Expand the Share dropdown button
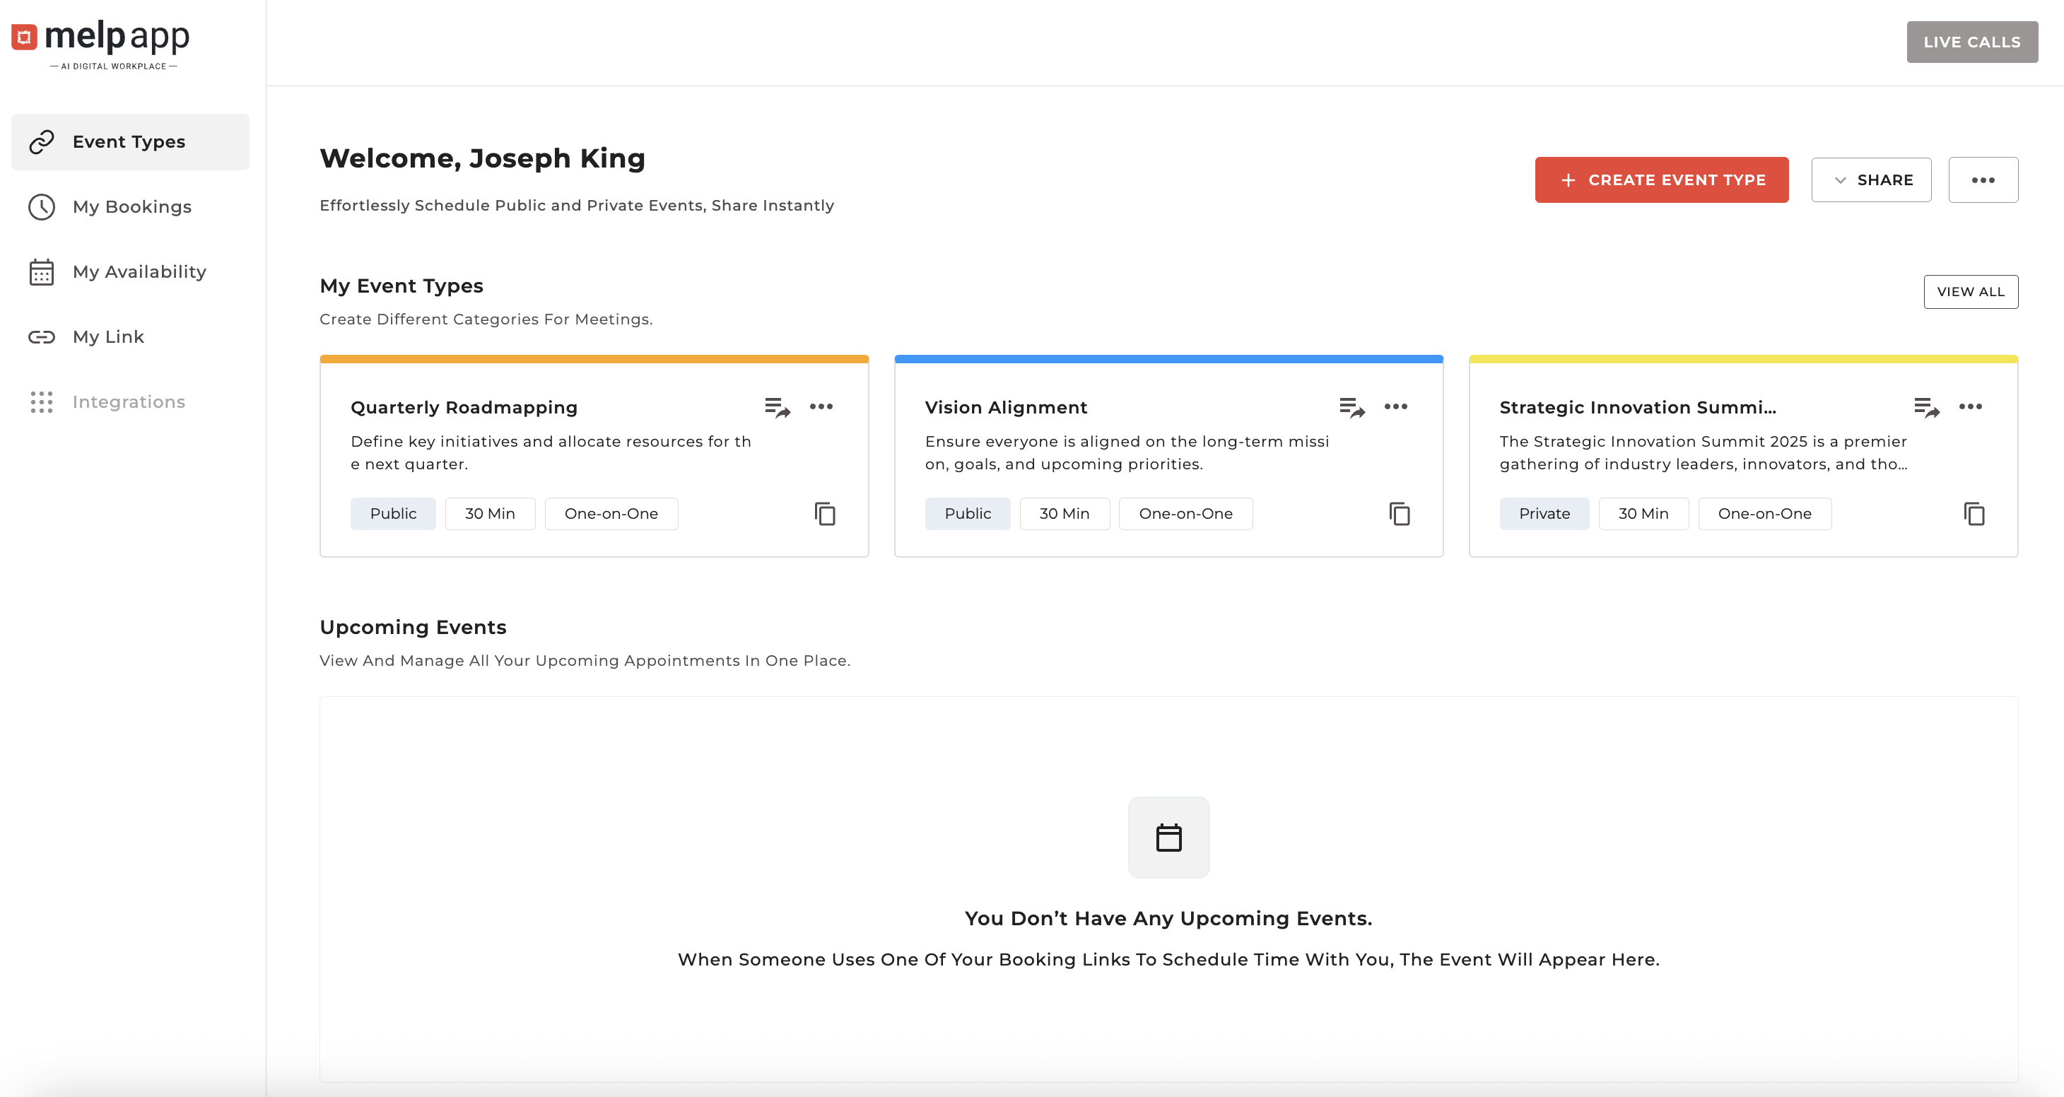 pos(1871,180)
